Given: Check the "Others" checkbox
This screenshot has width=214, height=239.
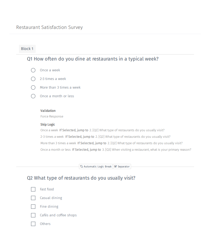Looking at the screenshot, I should coord(33,224).
